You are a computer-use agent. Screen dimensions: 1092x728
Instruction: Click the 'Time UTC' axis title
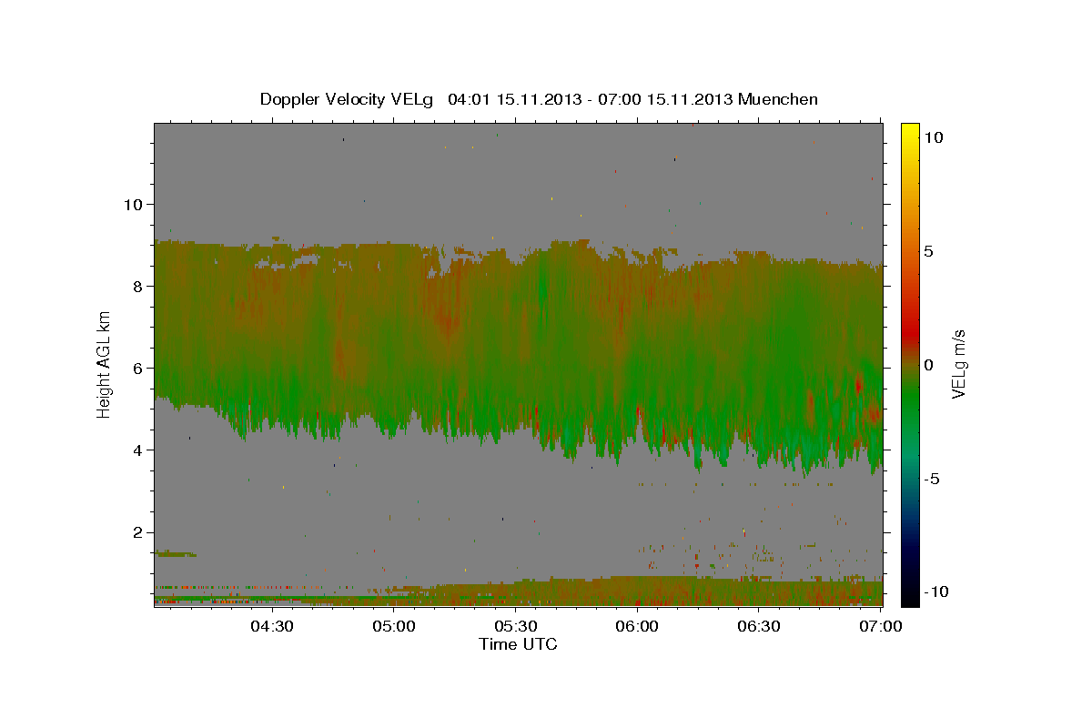[x=518, y=644]
